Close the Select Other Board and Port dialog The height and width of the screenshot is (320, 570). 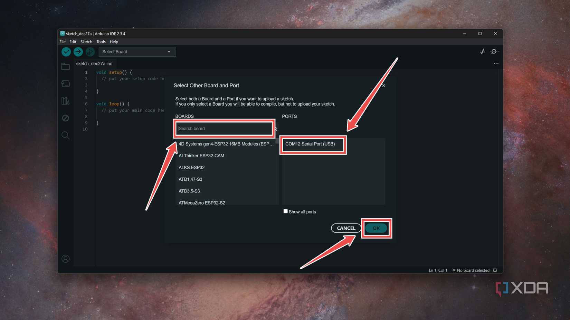384,86
